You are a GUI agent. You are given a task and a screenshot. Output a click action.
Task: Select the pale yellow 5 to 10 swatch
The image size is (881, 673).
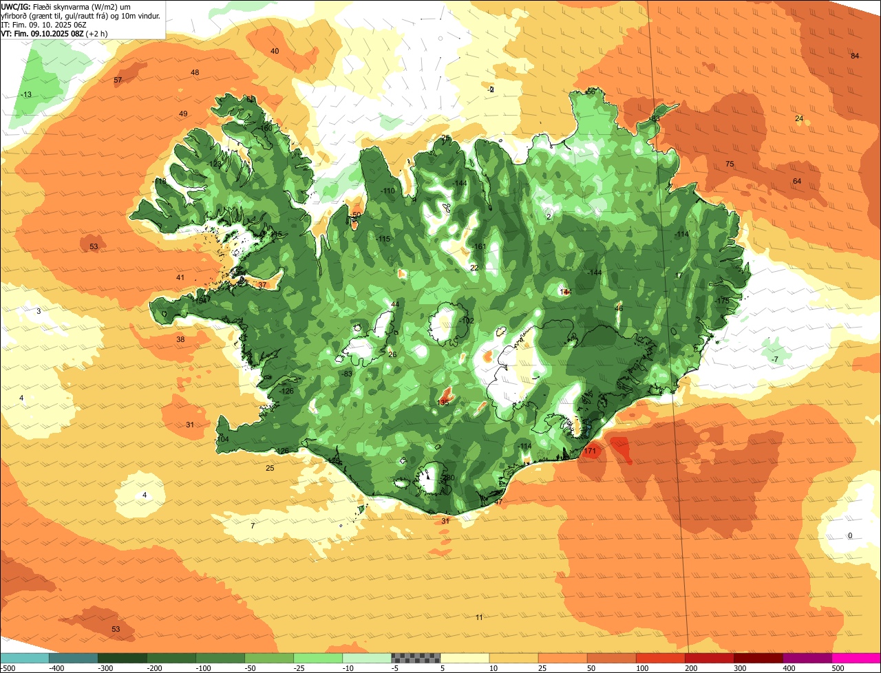coord(465,658)
